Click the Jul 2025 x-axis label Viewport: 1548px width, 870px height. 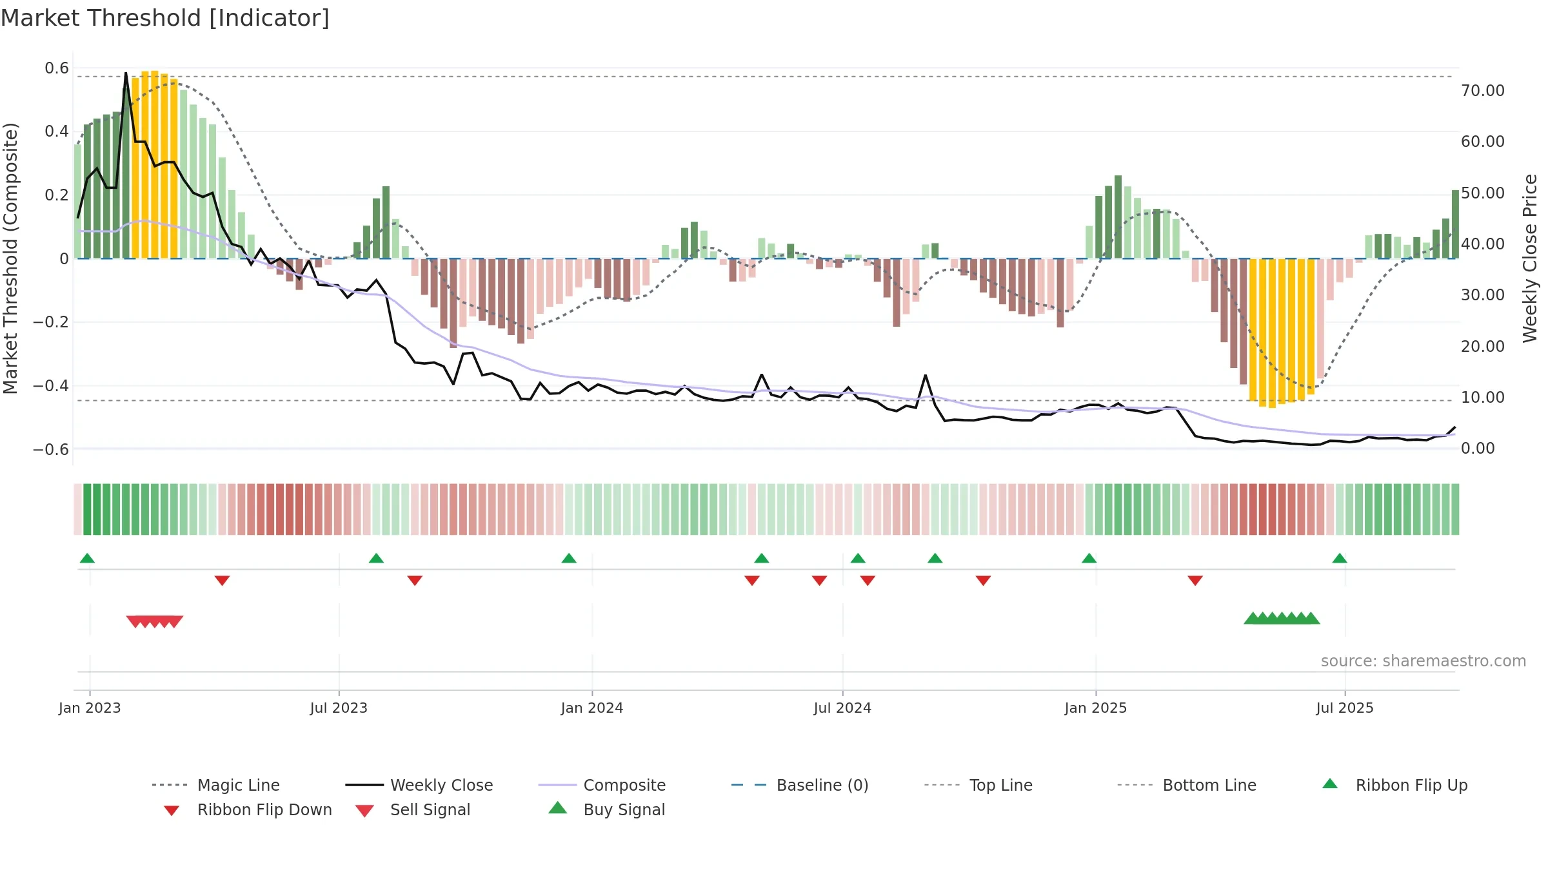tap(1345, 708)
